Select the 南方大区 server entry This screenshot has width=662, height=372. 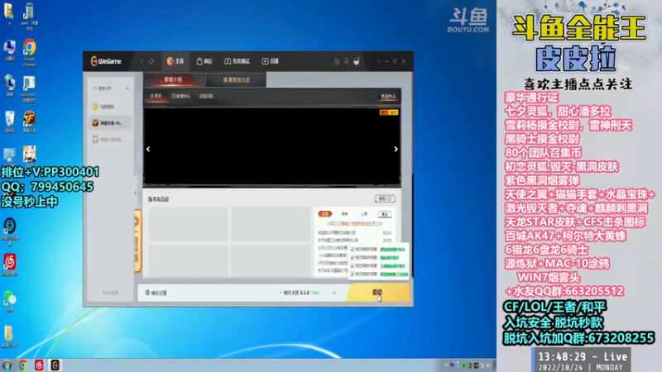pyautogui.click(x=300, y=293)
